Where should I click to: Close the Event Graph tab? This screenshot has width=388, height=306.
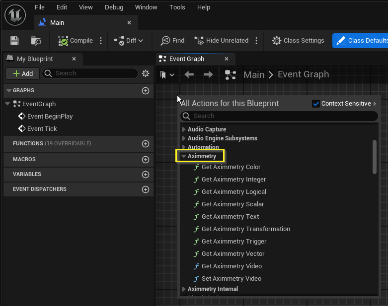227,59
